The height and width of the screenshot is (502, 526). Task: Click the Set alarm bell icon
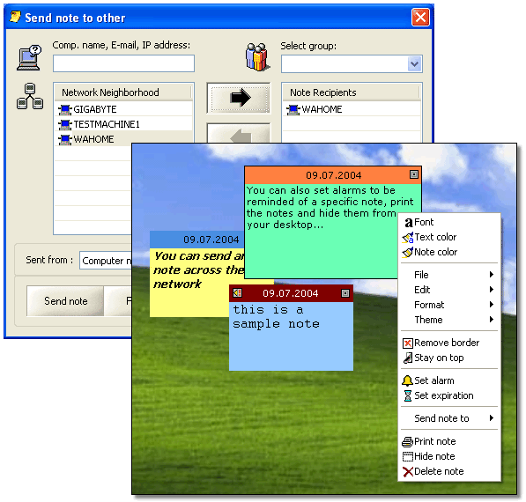[407, 380]
